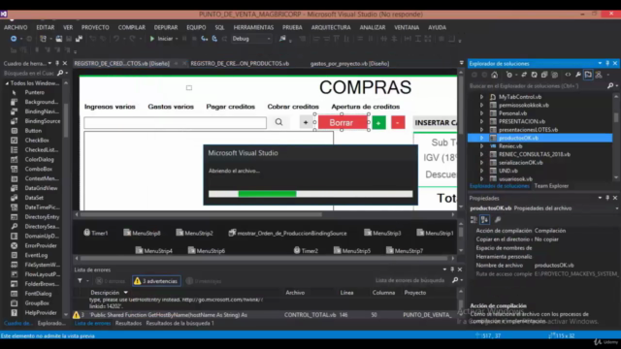Screen dimensions: 621x349
Task: Expand the RENIEC_CONSULTAS_2018.vb node
Action: 481,154
